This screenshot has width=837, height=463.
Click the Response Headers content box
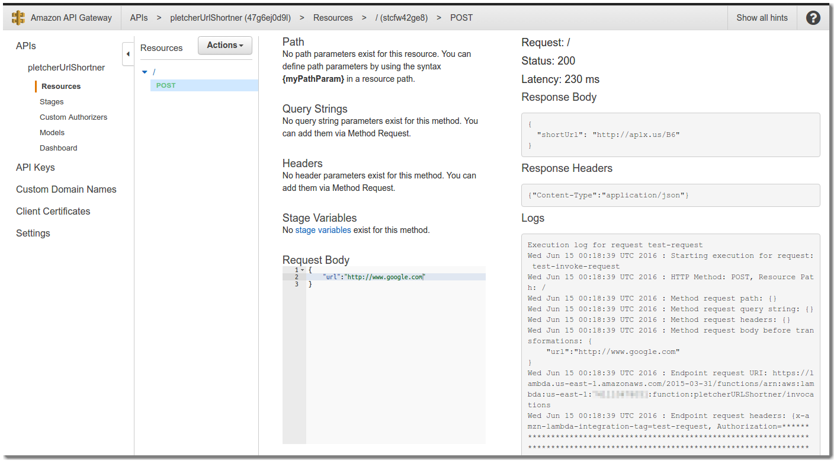tap(671, 195)
